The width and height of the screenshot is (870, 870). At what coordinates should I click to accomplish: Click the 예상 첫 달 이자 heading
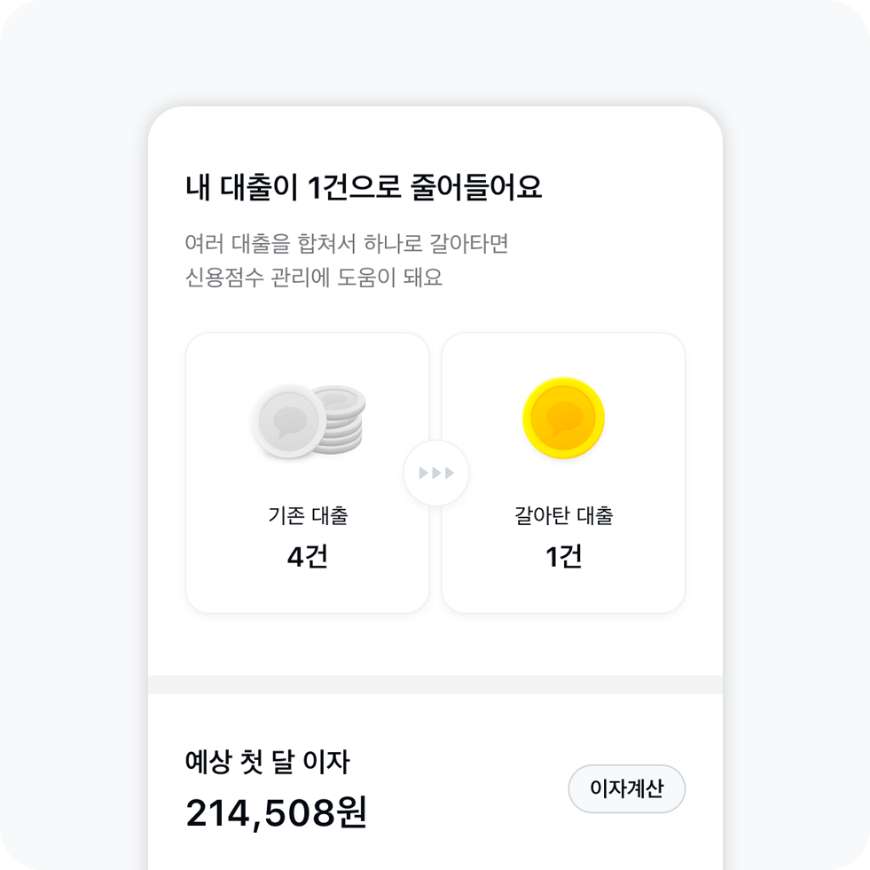pyautogui.click(x=267, y=762)
